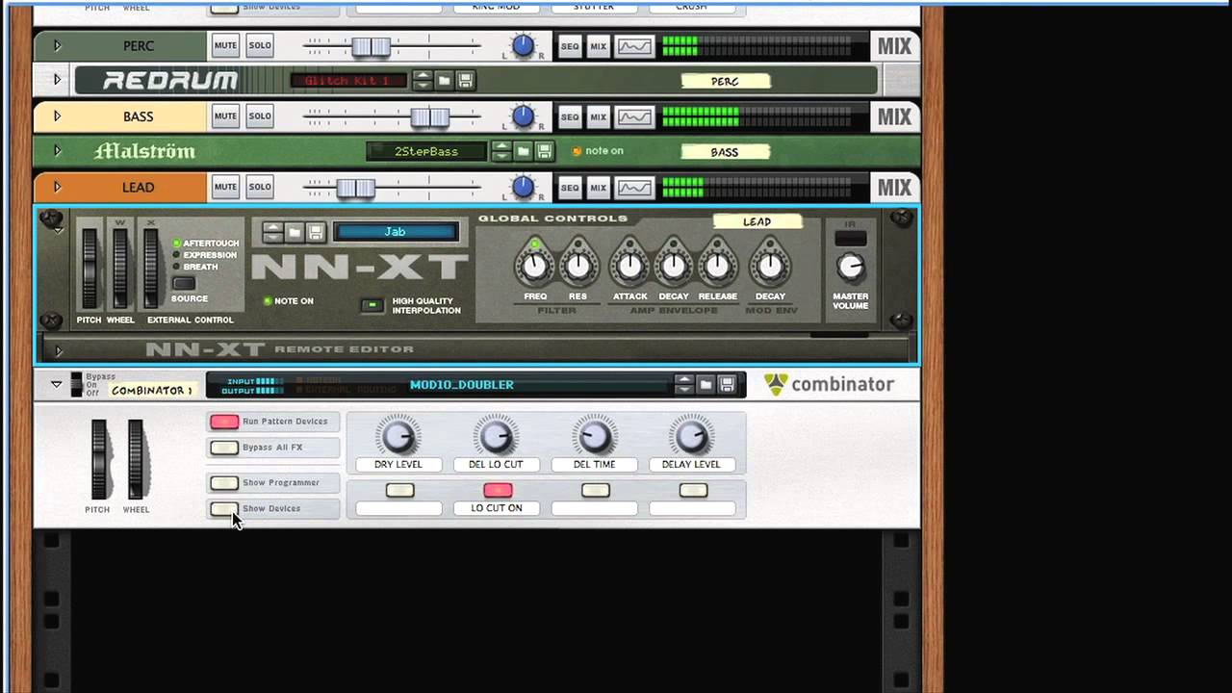Click the SEQ button on BASS channel

pyautogui.click(x=570, y=116)
